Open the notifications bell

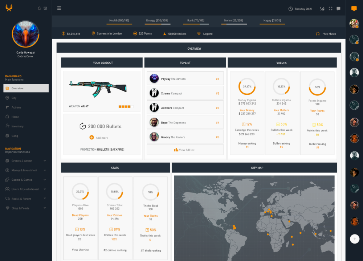coord(39,8)
